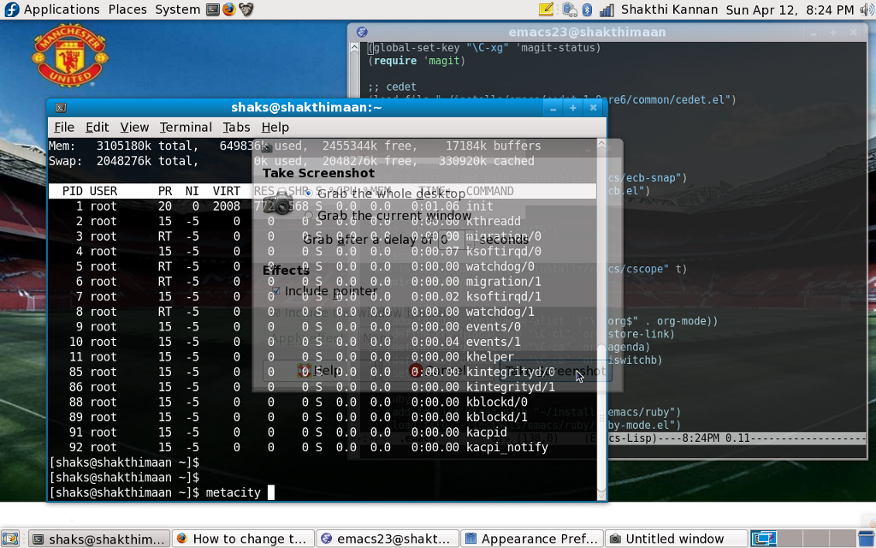Click the delay seconds stepper arrows

tap(470, 240)
